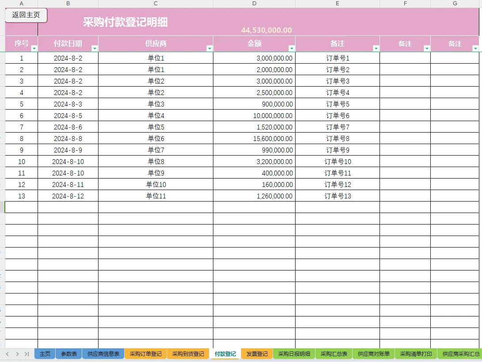482x362 pixels.
Task: Click the previous sheet navigation arrow
Action: pos(7,354)
